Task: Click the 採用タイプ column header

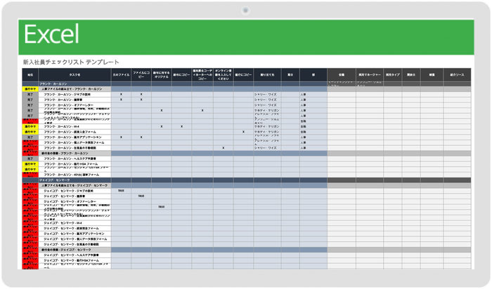Action: (x=393, y=74)
